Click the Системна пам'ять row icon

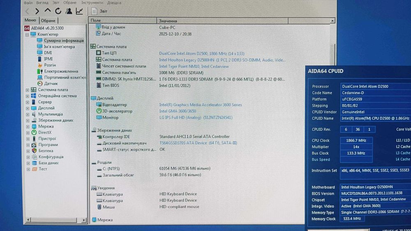tap(99, 72)
